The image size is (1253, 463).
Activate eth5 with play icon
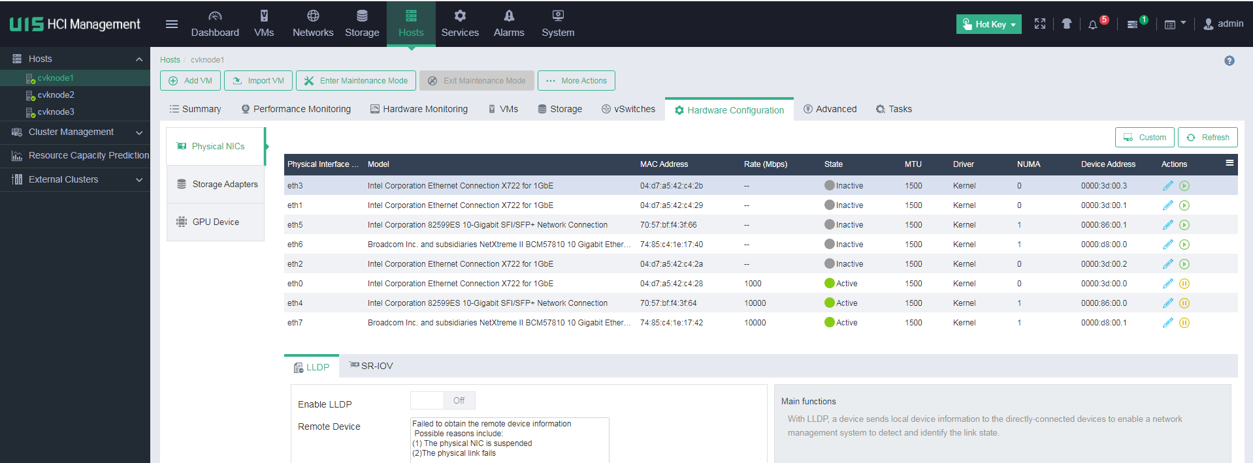1184,225
